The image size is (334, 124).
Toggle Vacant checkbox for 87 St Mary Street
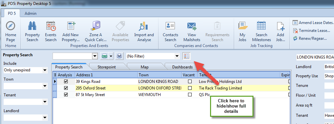[190, 95]
